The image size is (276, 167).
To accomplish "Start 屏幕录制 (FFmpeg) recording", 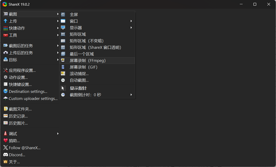I will point(97,61).
